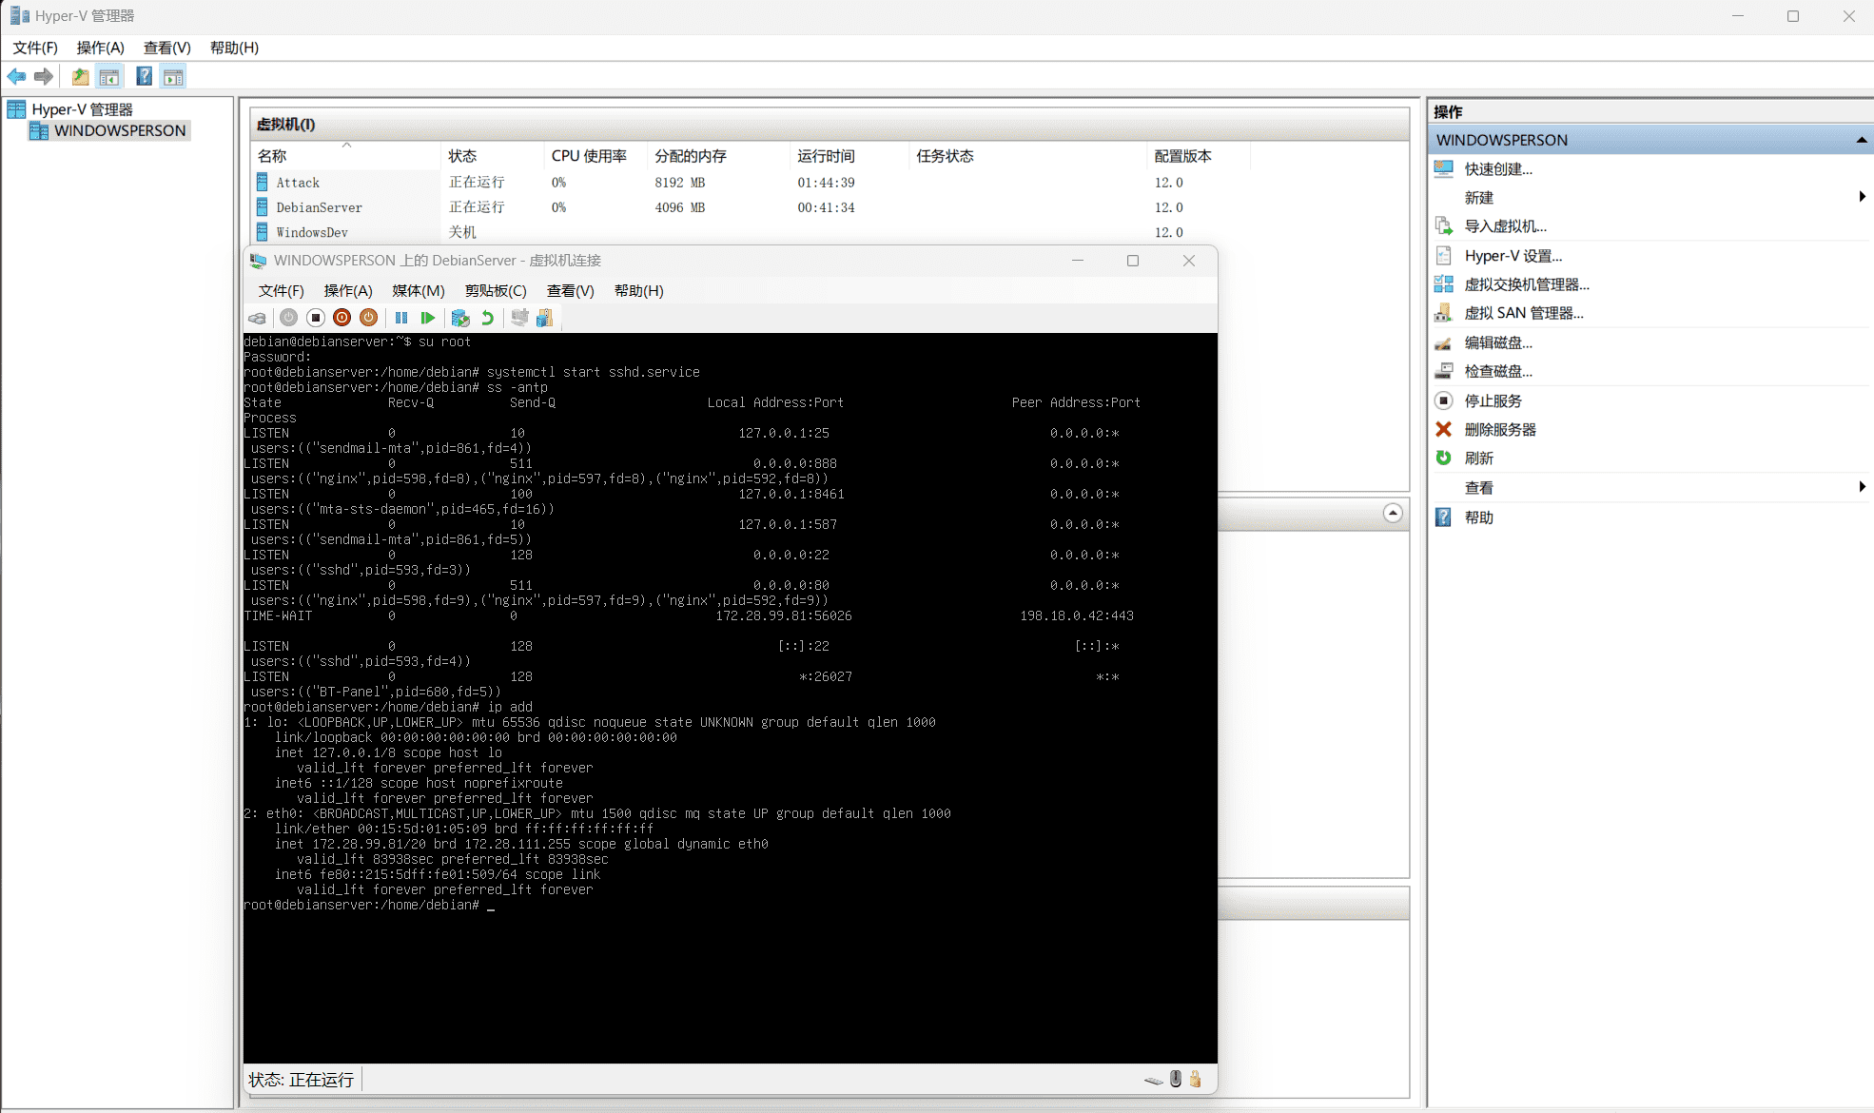The image size is (1874, 1113).
Task: Click the red X 删除服务器 entry
Action: point(1500,430)
